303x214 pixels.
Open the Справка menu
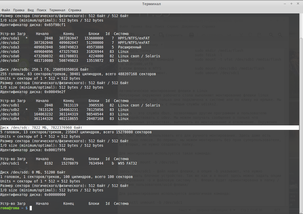(75, 10)
